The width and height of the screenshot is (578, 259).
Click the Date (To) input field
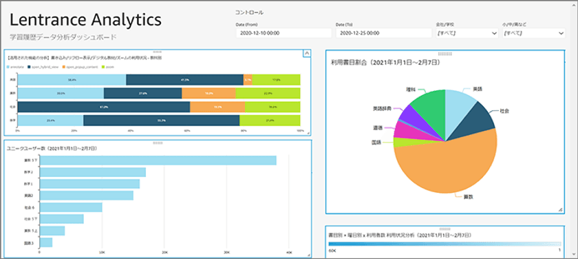384,33
